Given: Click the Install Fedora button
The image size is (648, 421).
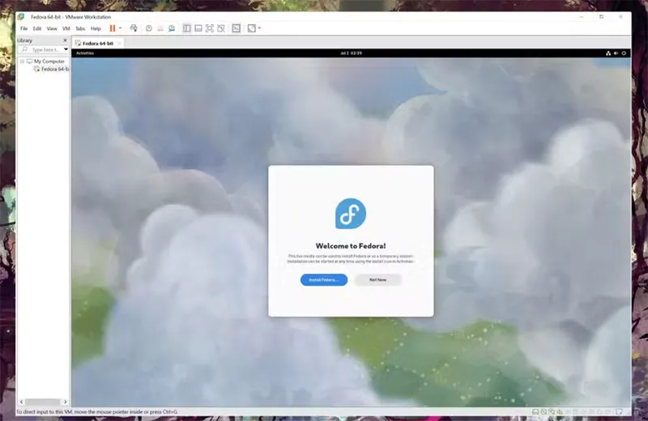Looking at the screenshot, I should 324,279.
